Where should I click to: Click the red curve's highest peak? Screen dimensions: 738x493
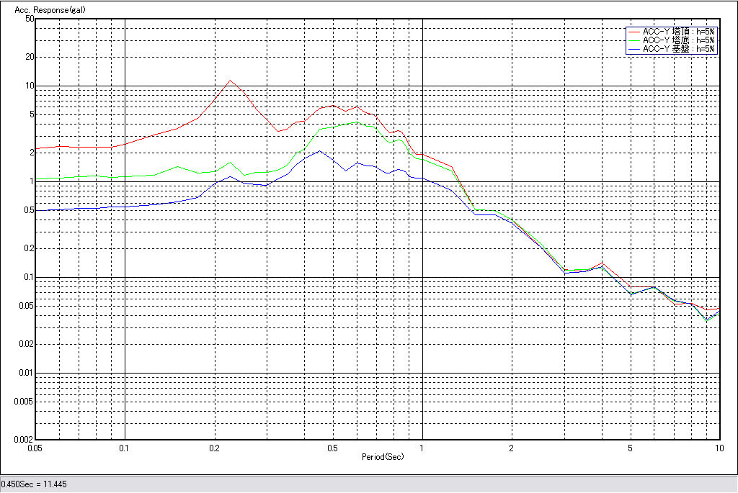[230, 81]
